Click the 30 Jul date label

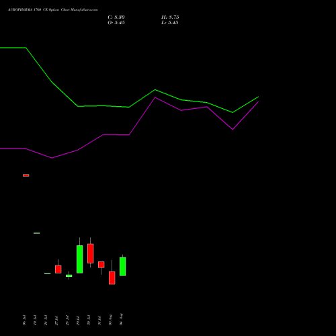click(89, 321)
